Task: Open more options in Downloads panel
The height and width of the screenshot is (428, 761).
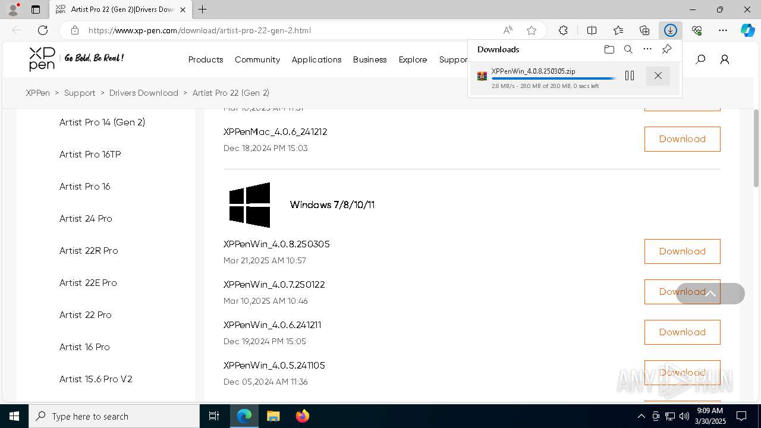Action: [x=647, y=49]
